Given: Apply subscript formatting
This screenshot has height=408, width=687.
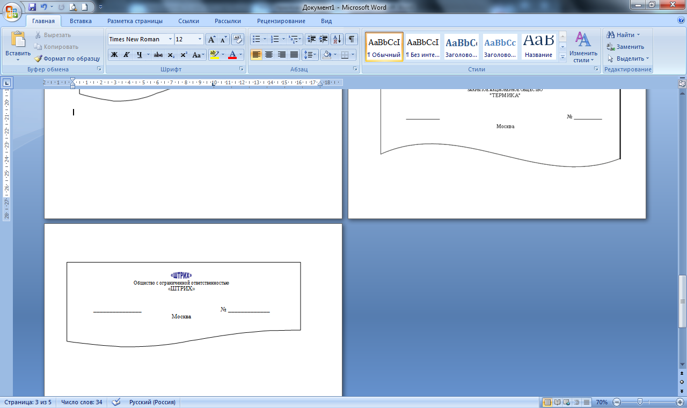Looking at the screenshot, I should 171,55.
